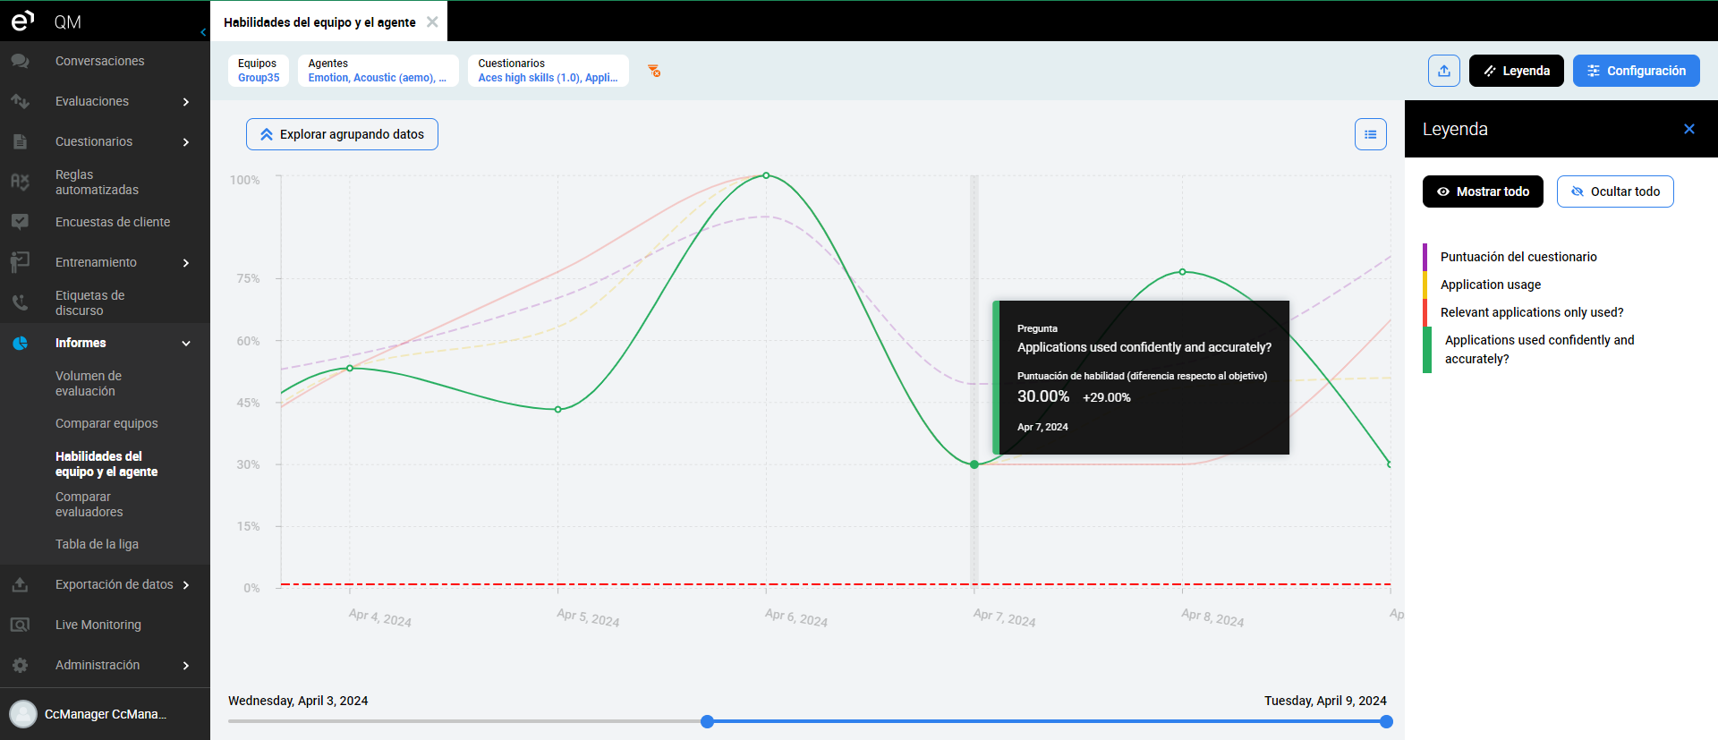This screenshot has height=740, width=1718.
Task: Click Explorar agrupando datos button
Action: tap(342, 134)
